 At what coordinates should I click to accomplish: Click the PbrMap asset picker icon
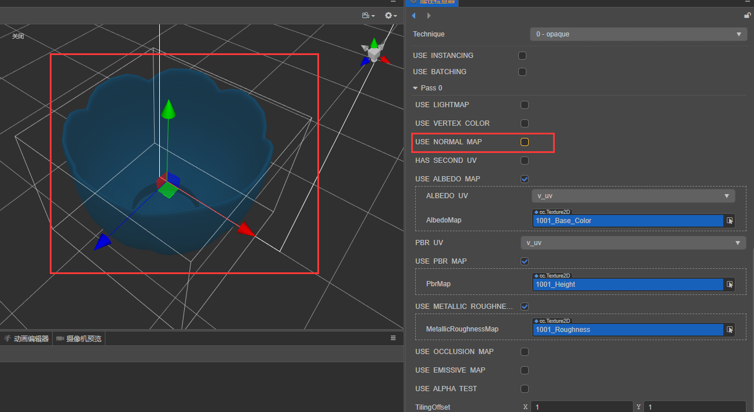click(x=730, y=285)
